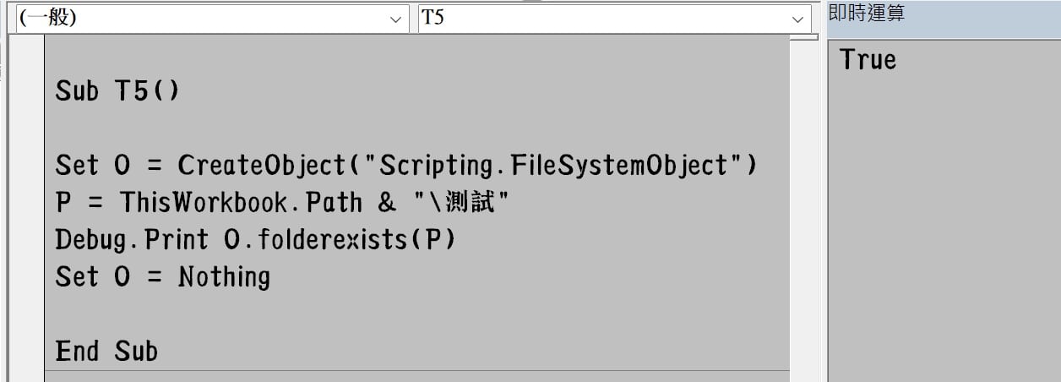Click the split bar above code scrollbar
Image resolution: width=1061 pixels, height=382 pixels.
click(804, 36)
